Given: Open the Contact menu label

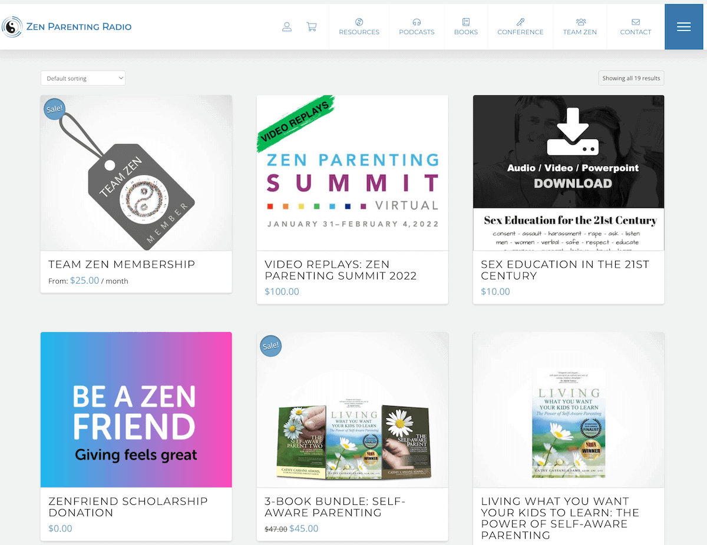Looking at the screenshot, I should 636,32.
